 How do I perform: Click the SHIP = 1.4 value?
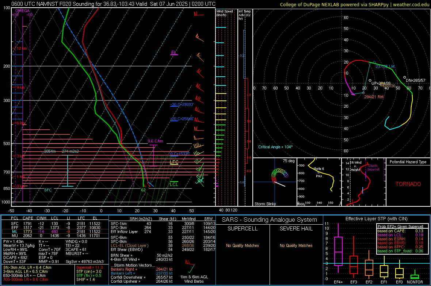[x=85, y=279]
